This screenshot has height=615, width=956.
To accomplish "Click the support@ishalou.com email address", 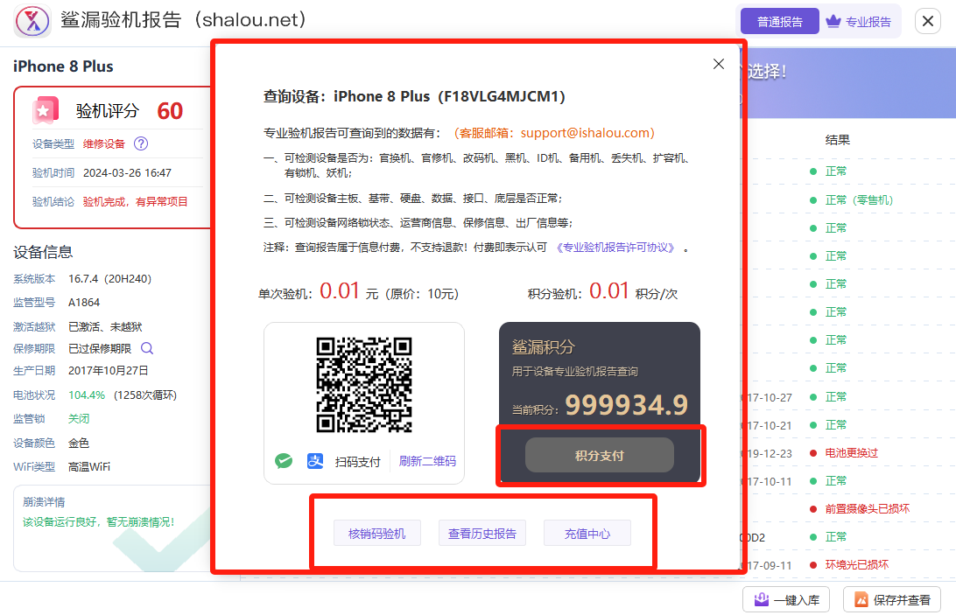I will (584, 133).
